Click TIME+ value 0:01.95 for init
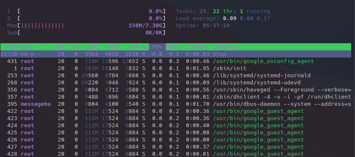 pos(198,68)
